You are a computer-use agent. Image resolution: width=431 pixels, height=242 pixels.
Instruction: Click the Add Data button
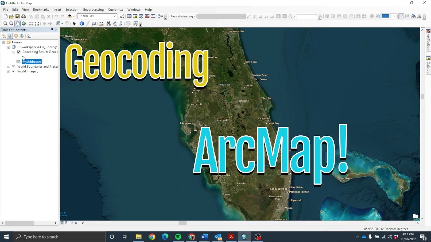pyautogui.click(x=70, y=16)
